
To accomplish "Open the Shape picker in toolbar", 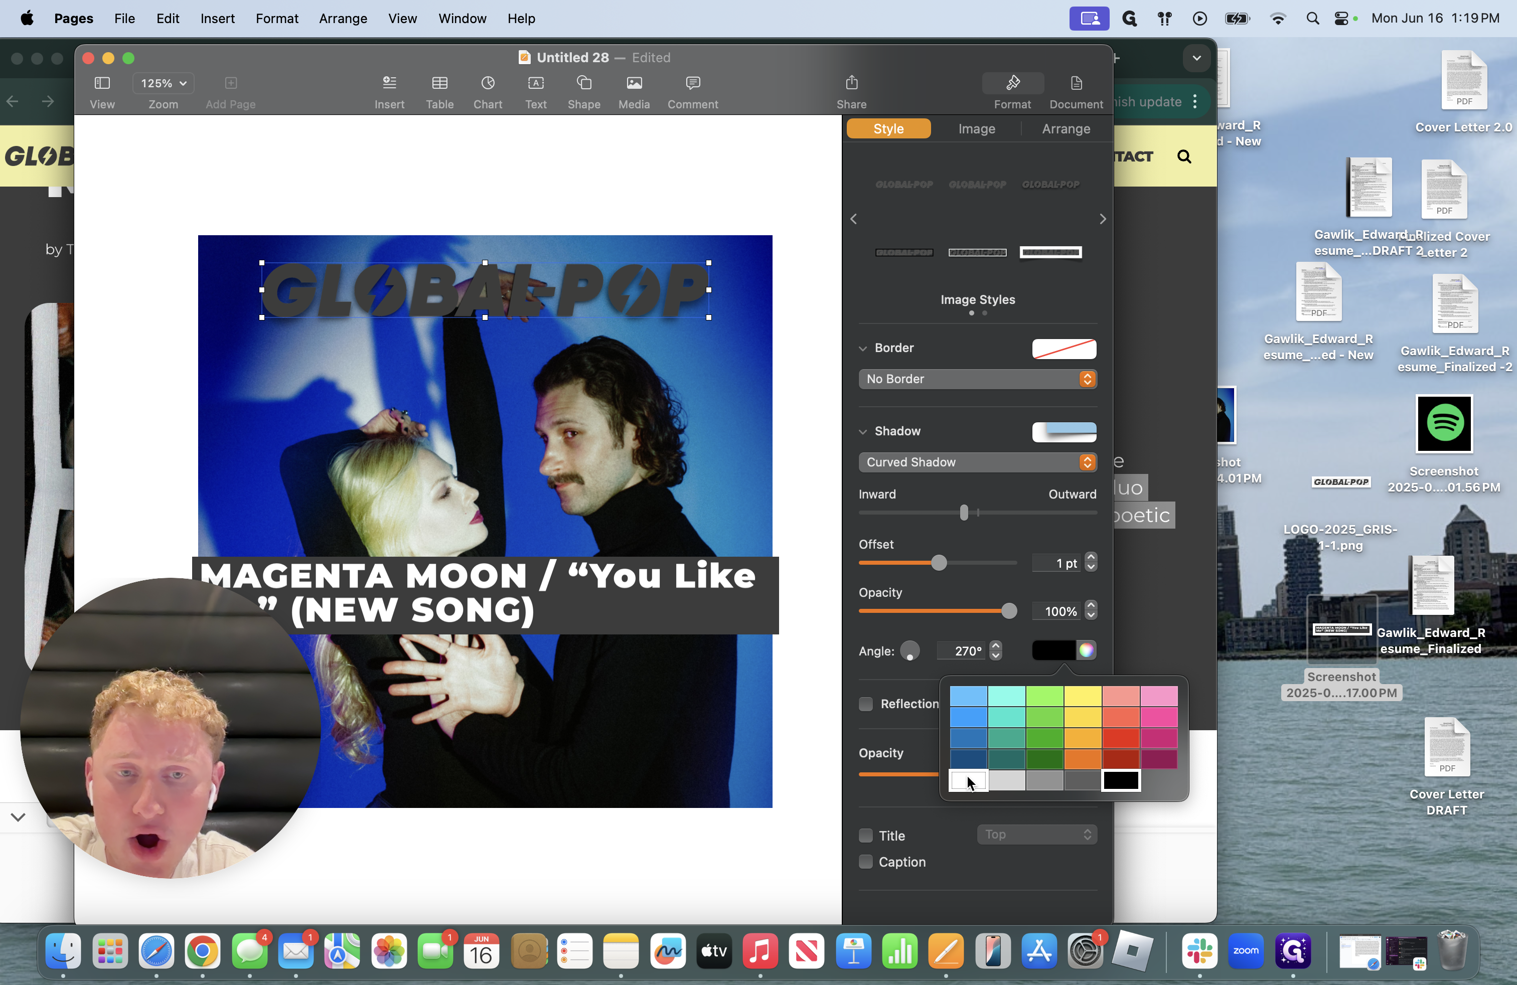I will coord(584,83).
